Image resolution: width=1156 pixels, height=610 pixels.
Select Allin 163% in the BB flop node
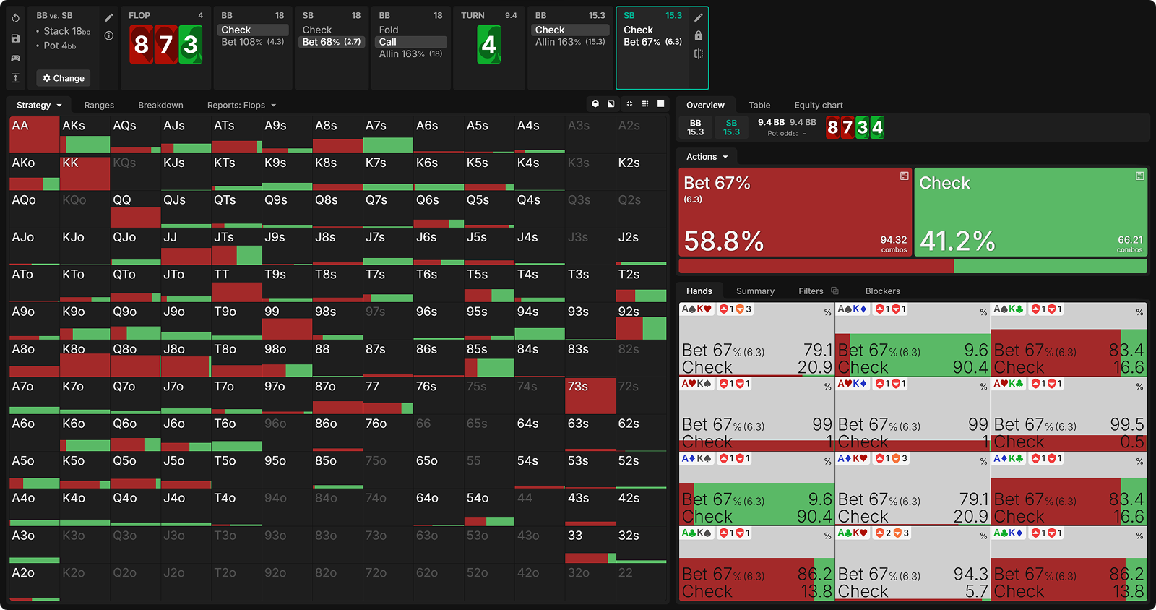(410, 54)
